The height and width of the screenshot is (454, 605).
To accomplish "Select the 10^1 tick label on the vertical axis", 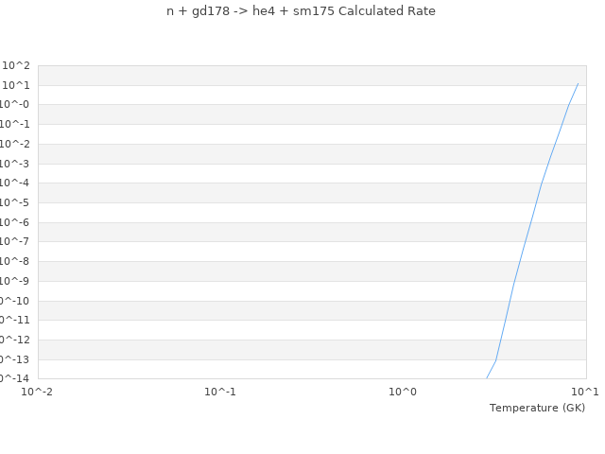I will point(16,85).
